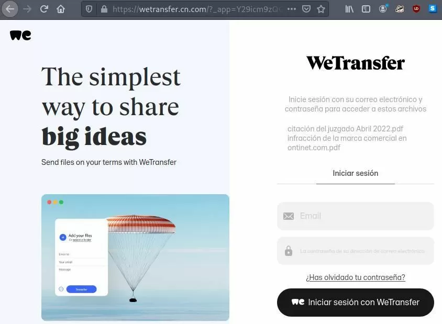Open the library bookshelf icon
This screenshot has width=442, height=324.
349,9
